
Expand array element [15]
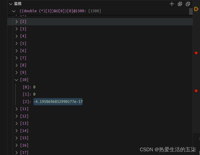[16, 138]
